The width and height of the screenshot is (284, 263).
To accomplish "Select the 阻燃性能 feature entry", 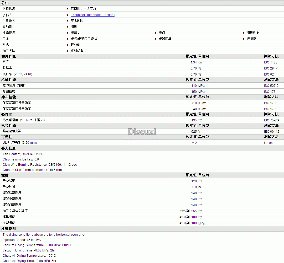I will [x=253, y=33].
